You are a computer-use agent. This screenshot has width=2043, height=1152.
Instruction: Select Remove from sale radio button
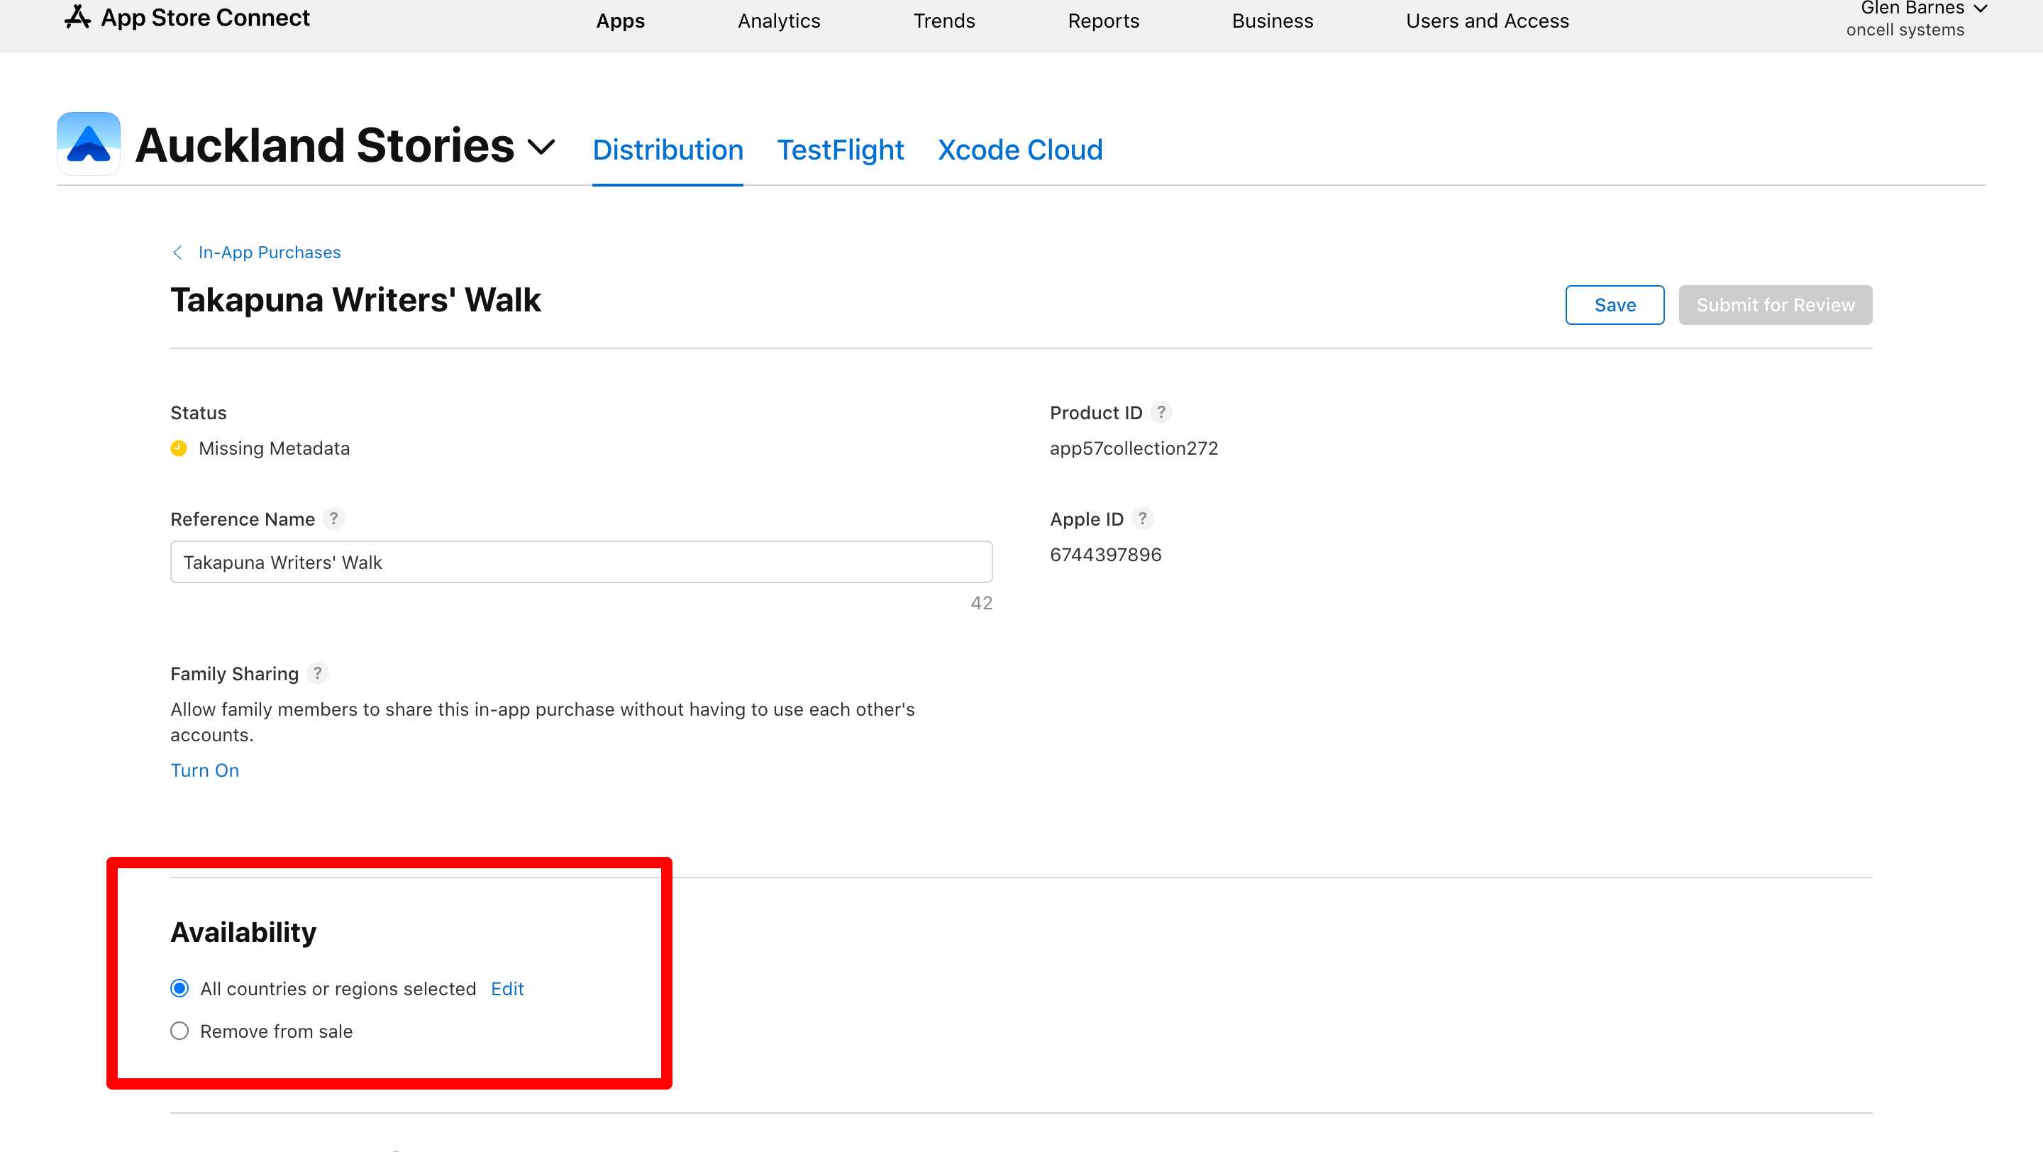(x=180, y=1031)
